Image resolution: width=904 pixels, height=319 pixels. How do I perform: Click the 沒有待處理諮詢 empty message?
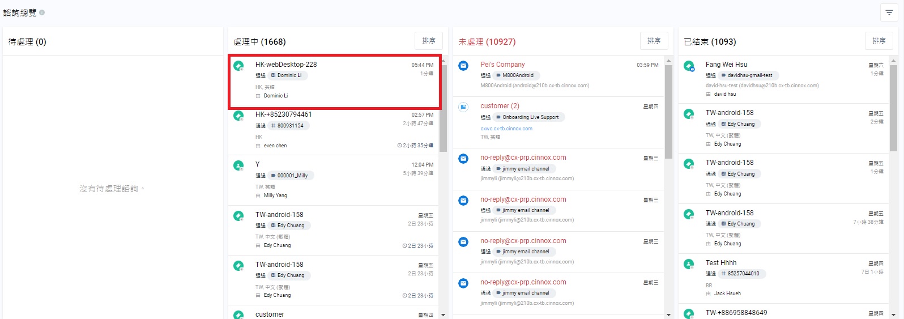coord(112,189)
